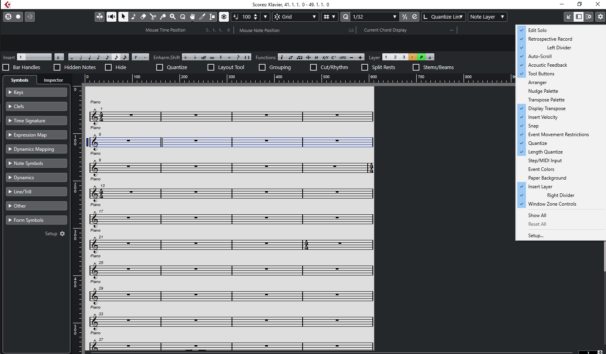Click the Flip Stems function icon
606x354 pixels.
(x=291, y=57)
